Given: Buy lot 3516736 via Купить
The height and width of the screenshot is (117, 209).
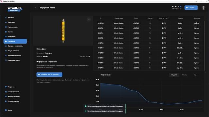Looking at the screenshot, I should (x=197, y=63).
